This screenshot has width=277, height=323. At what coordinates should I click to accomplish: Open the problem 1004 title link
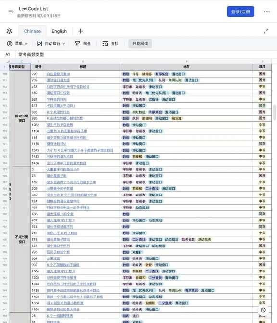click(61, 271)
